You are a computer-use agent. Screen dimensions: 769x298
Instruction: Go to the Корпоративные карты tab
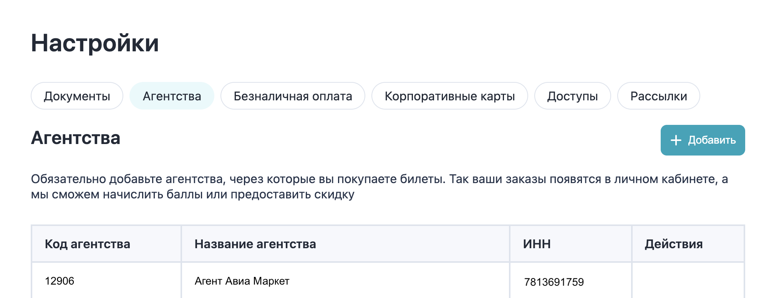pyautogui.click(x=449, y=96)
